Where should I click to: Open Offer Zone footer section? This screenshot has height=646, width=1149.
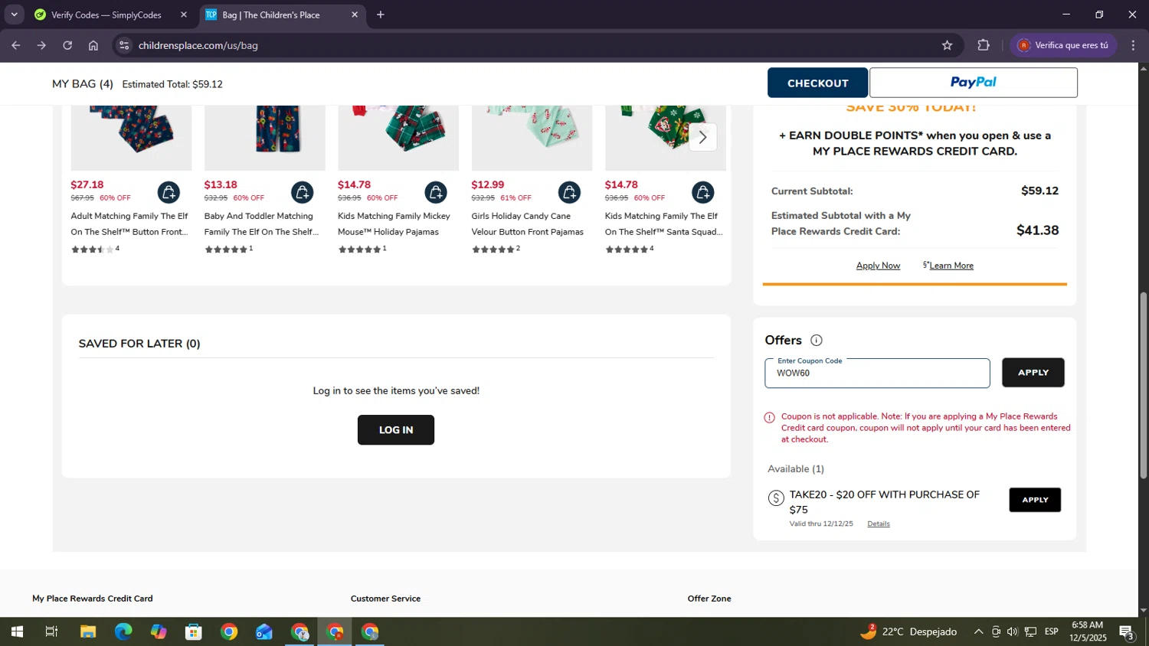709,599
